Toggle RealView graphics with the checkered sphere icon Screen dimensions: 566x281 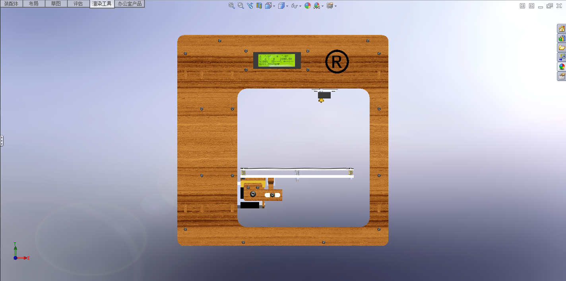point(316,6)
